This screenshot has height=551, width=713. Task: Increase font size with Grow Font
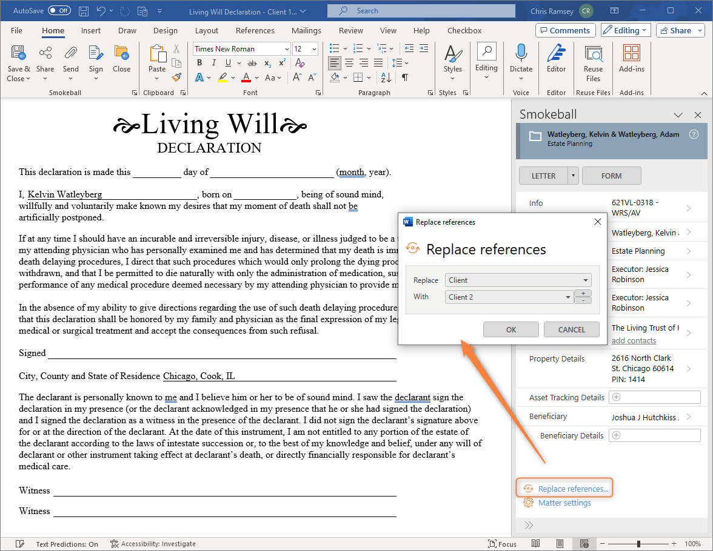coord(297,78)
